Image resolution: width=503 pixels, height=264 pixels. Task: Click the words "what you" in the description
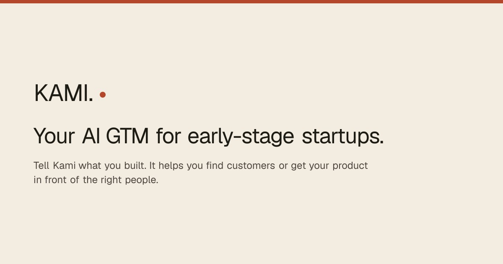(100, 166)
